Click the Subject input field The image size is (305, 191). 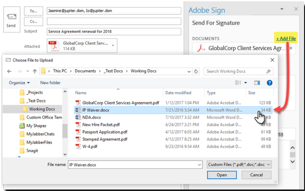(114, 32)
